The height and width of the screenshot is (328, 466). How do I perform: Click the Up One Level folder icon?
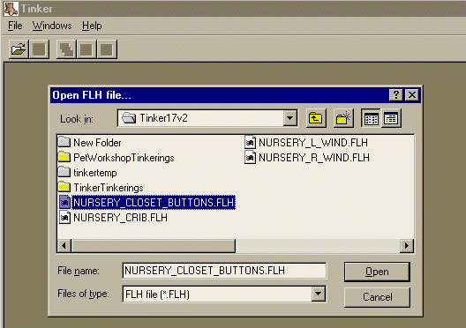[316, 118]
